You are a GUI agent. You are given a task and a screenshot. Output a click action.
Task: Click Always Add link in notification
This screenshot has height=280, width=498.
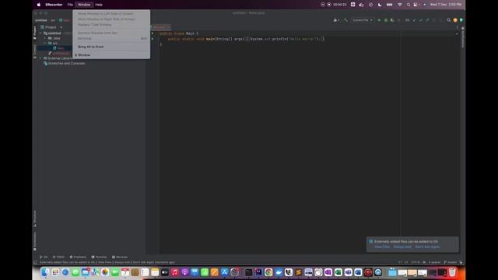(402, 247)
